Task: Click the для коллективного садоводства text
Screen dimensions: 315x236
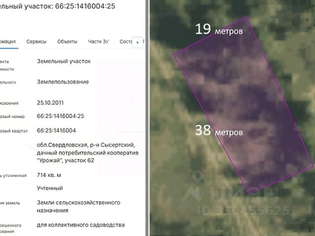Action: point(81,225)
